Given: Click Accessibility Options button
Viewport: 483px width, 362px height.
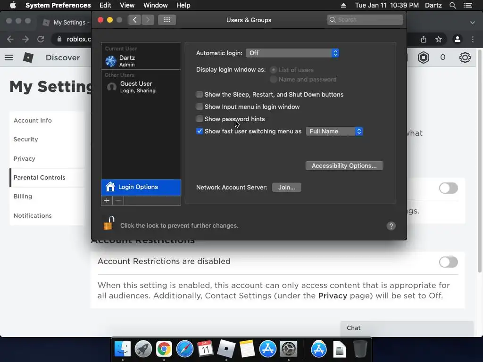Looking at the screenshot, I should (344, 165).
